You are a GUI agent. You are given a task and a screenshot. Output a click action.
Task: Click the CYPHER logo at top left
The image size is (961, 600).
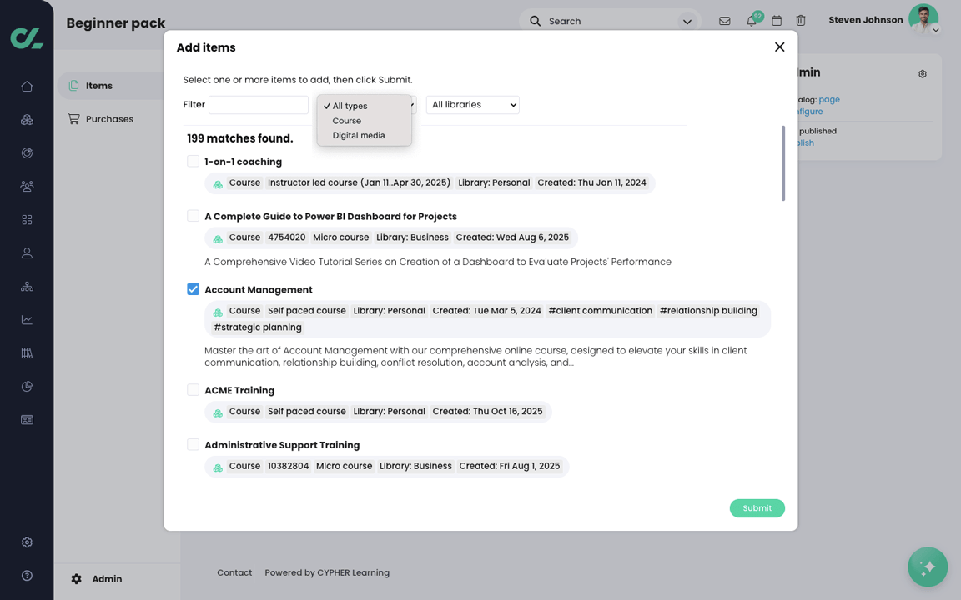pyautogui.click(x=27, y=38)
